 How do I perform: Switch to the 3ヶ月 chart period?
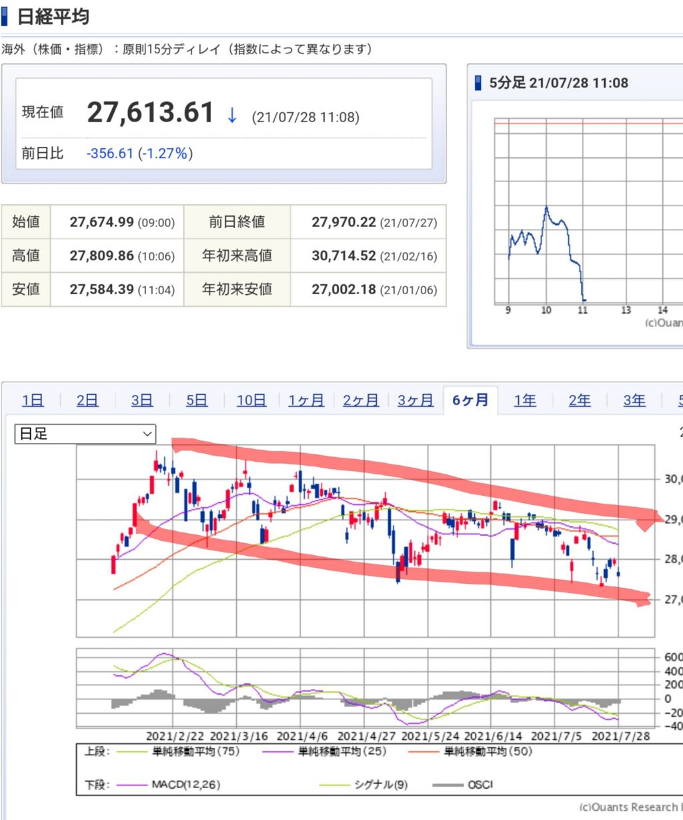point(416,400)
